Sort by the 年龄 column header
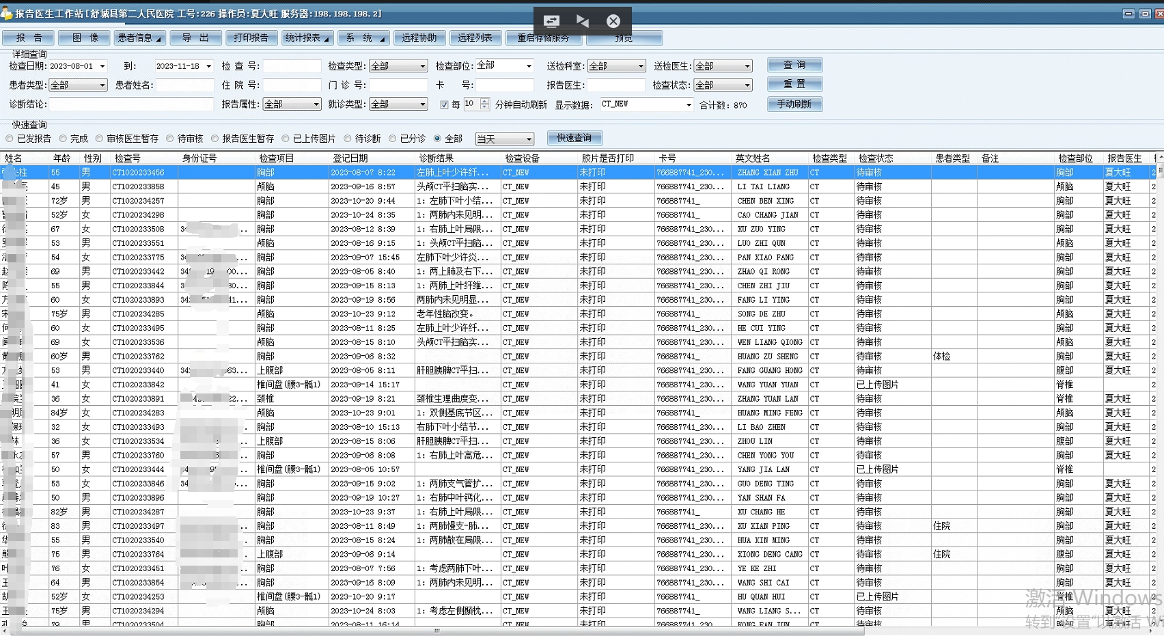 tap(65, 158)
